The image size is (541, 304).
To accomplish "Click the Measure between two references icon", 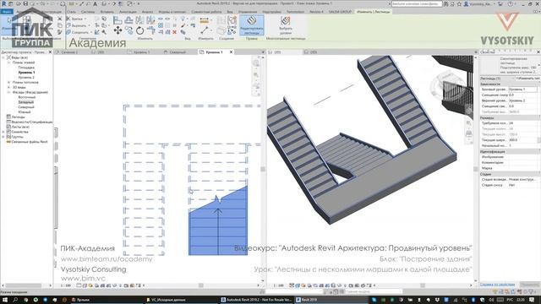I will click(x=205, y=20).
